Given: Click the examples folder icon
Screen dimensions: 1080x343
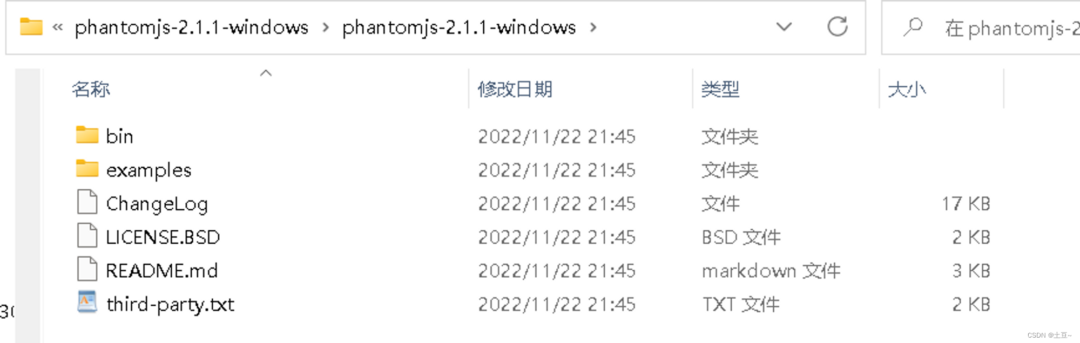Looking at the screenshot, I should click(87, 169).
